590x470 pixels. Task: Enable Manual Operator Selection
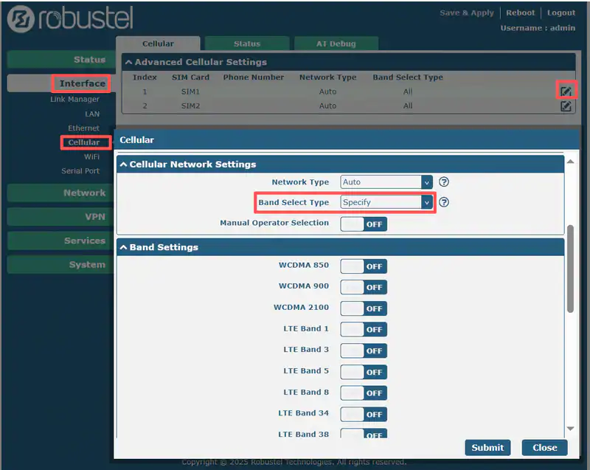click(x=363, y=224)
